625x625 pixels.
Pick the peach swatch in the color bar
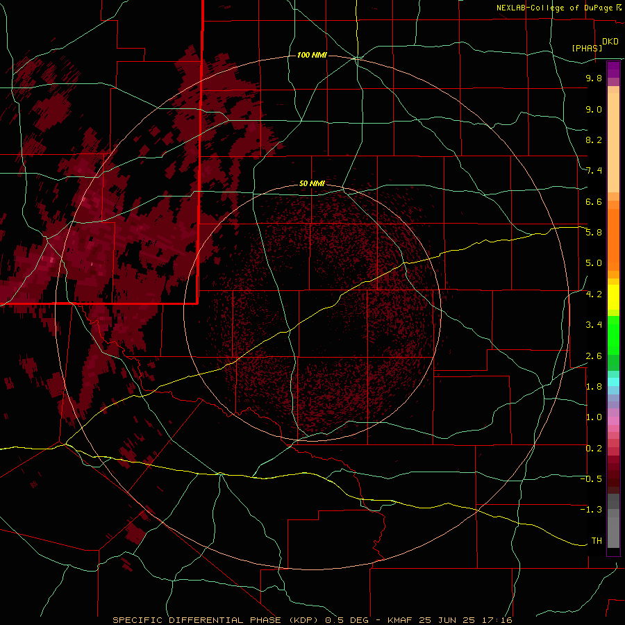[x=613, y=142]
